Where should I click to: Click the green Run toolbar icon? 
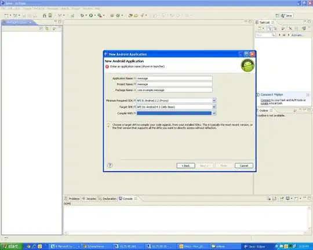(x=91, y=16)
